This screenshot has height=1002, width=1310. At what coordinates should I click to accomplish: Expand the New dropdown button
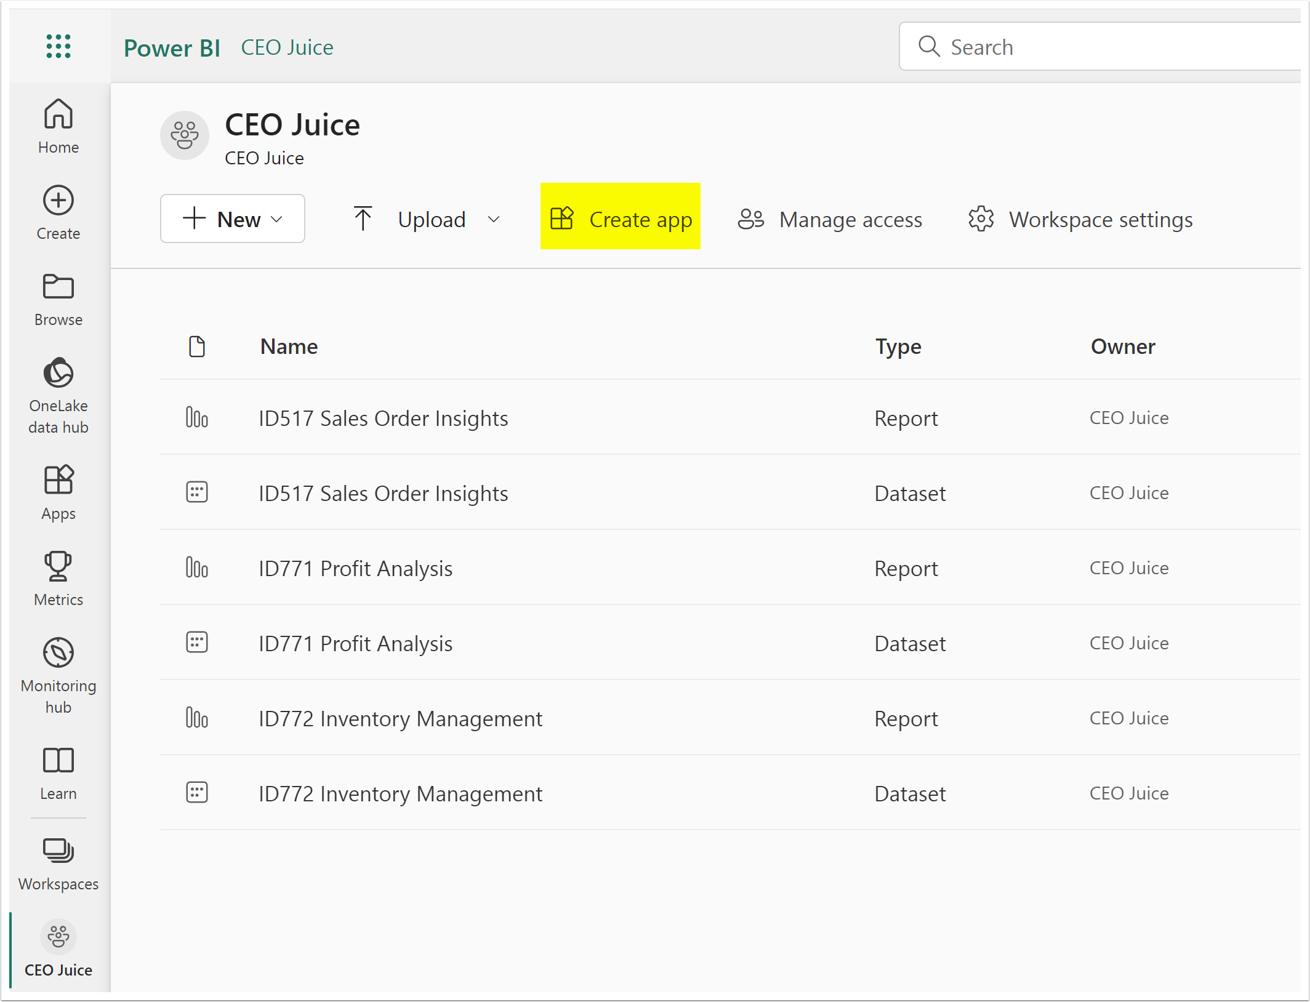233,218
